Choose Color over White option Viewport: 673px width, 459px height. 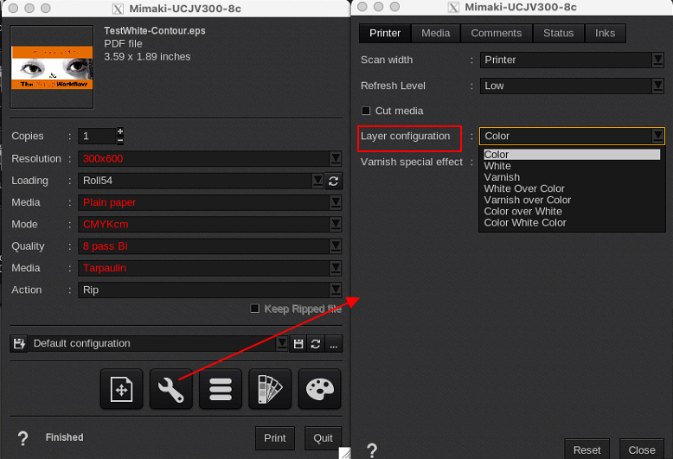572,212
